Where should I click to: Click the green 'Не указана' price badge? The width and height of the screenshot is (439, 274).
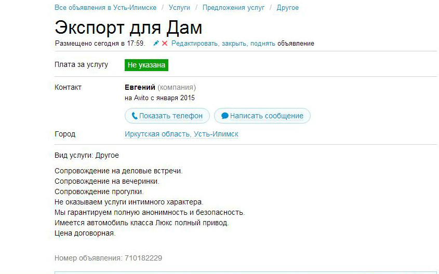pyautogui.click(x=147, y=65)
